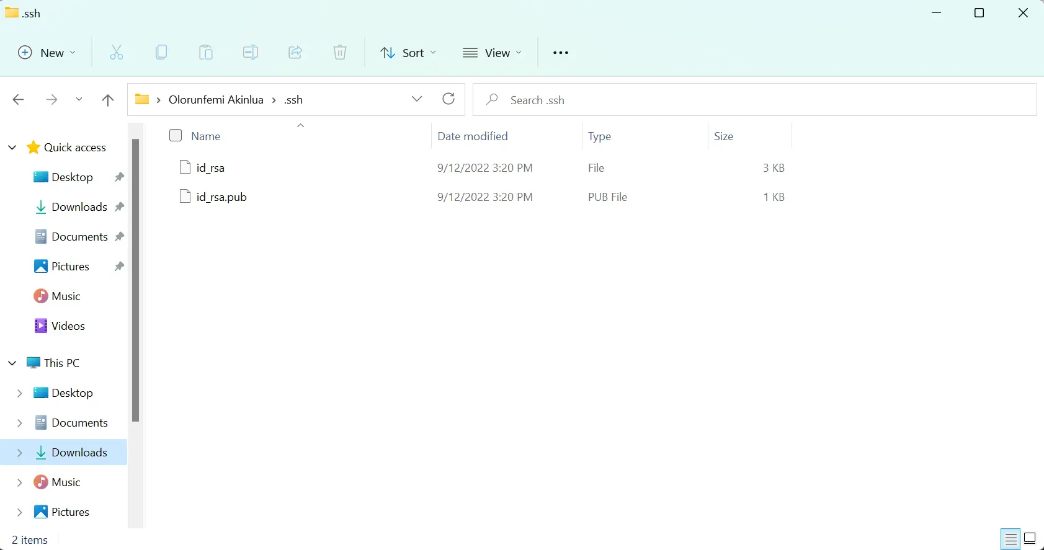
Task: Click the Rename icon in toolbar
Action: pyautogui.click(x=251, y=53)
